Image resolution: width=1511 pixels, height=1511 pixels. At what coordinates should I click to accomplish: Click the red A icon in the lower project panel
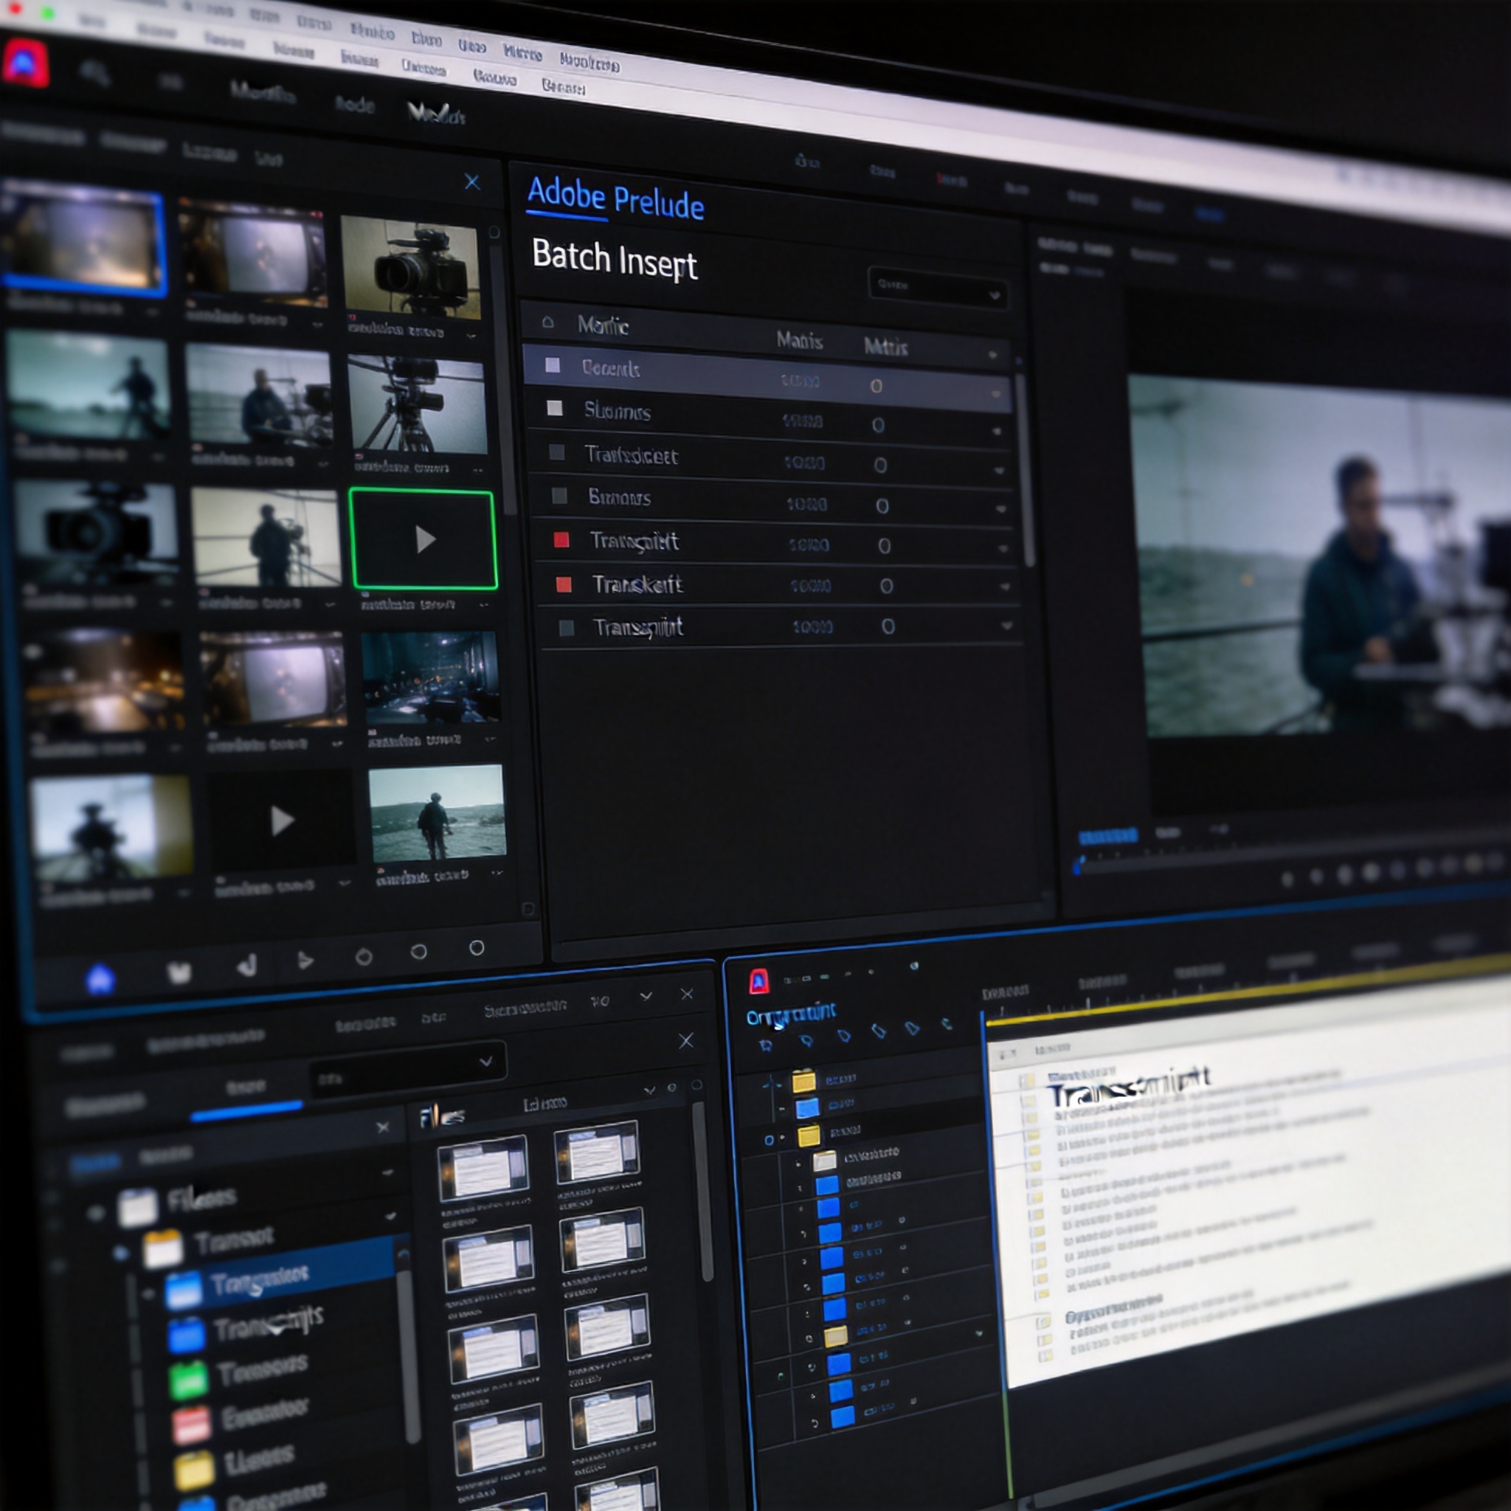(x=758, y=981)
